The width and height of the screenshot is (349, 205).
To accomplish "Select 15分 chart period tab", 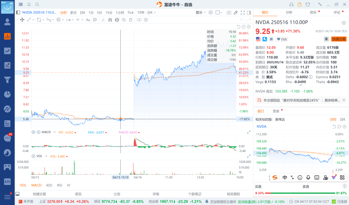I will [x=109, y=13].
